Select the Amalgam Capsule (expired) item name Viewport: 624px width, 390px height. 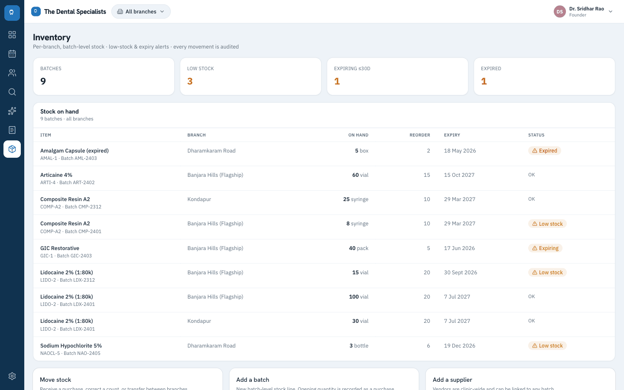(75, 151)
